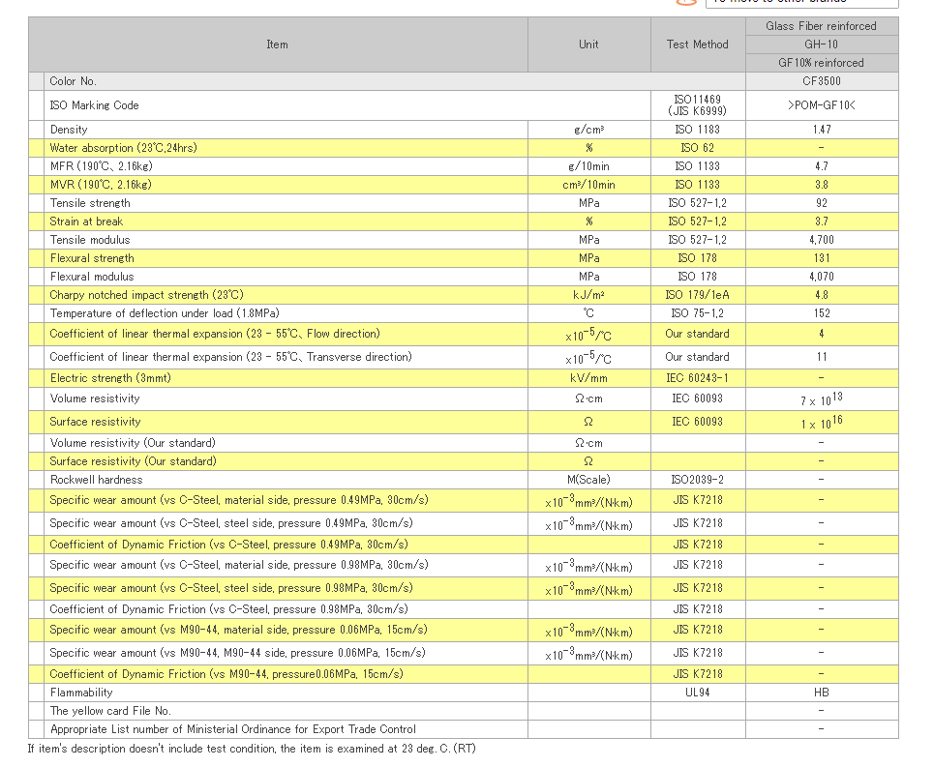This screenshot has height=767, width=934.
Task: Click the "Strain at break" row label
Action: [86, 221]
